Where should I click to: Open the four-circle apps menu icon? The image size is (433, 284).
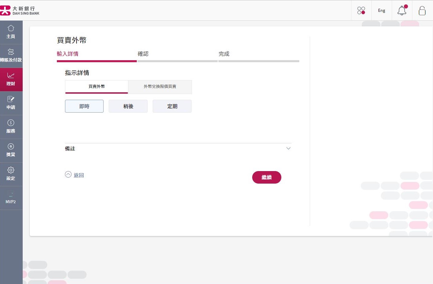click(x=361, y=10)
